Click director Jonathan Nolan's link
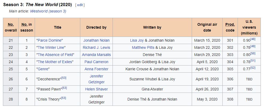This screenshot has width=264, height=109. click(96, 40)
